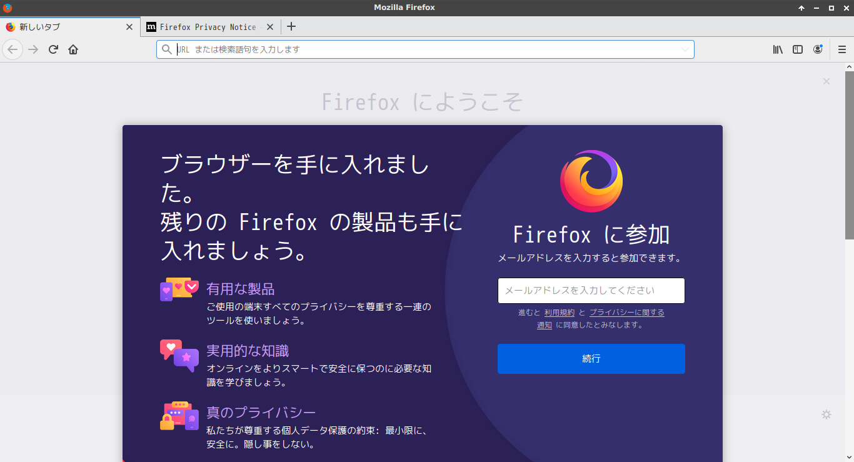This screenshot has width=854, height=462.
Task: Click the Firefox logo in welcome card
Action: pos(591,181)
